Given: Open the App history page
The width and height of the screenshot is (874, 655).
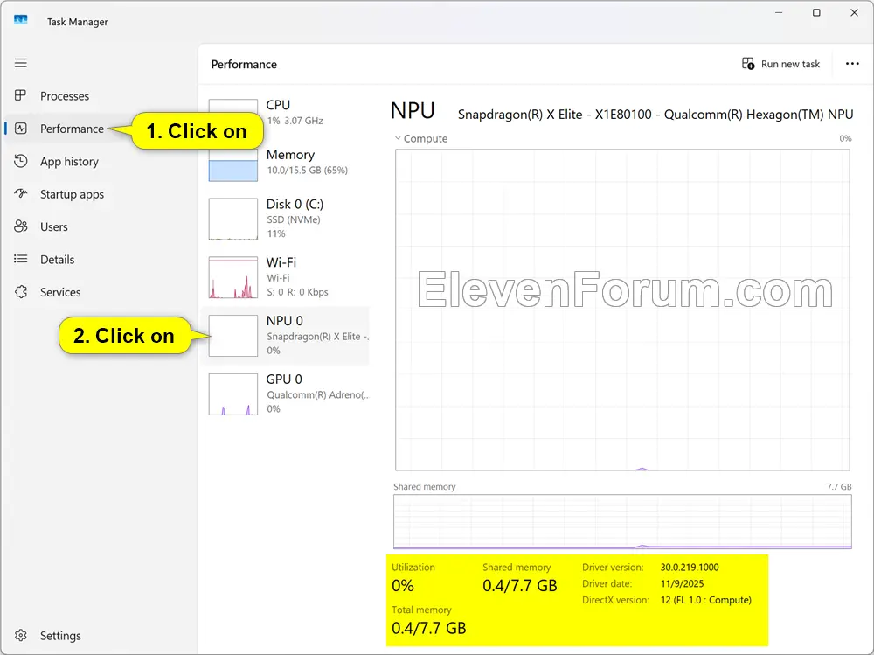Looking at the screenshot, I should click(x=69, y=162).
